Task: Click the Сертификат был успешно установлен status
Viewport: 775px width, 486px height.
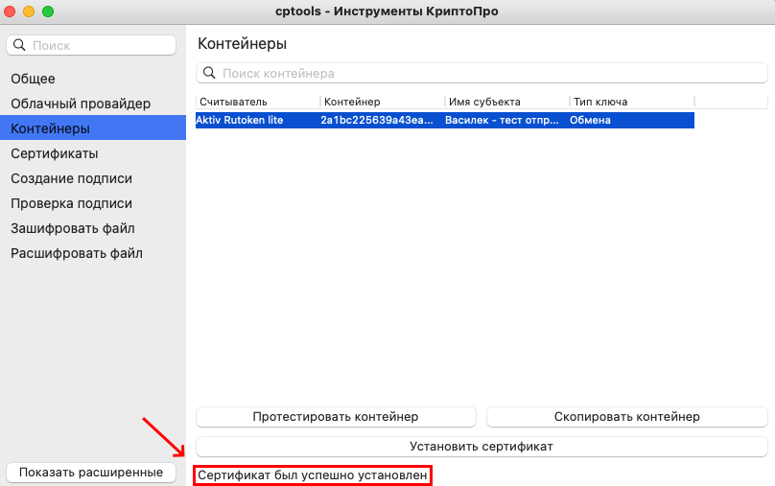Action: 313,475
